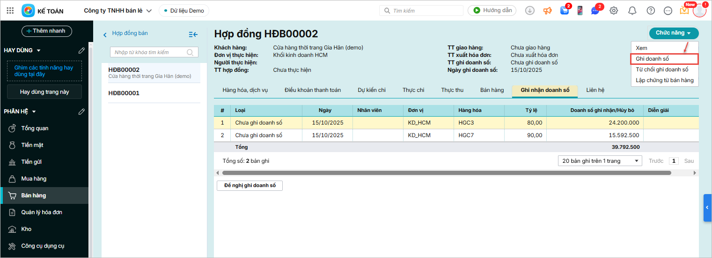Click the help question mark icon

click(x=651, y=10)
